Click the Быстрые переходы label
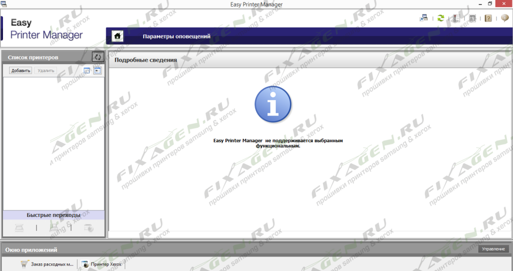The width and height of the screenshot is (513, 271). [53, 215]
